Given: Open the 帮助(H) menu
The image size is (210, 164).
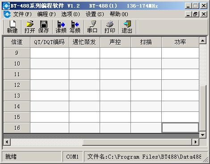Looking at the screenshot, I should [x=119, y=14].
